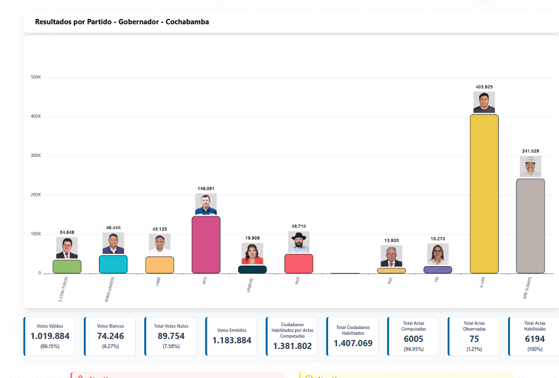The image size is (559, 378).
Task: Select the gray APB-SUMATE bar
Action: point(530,226)
